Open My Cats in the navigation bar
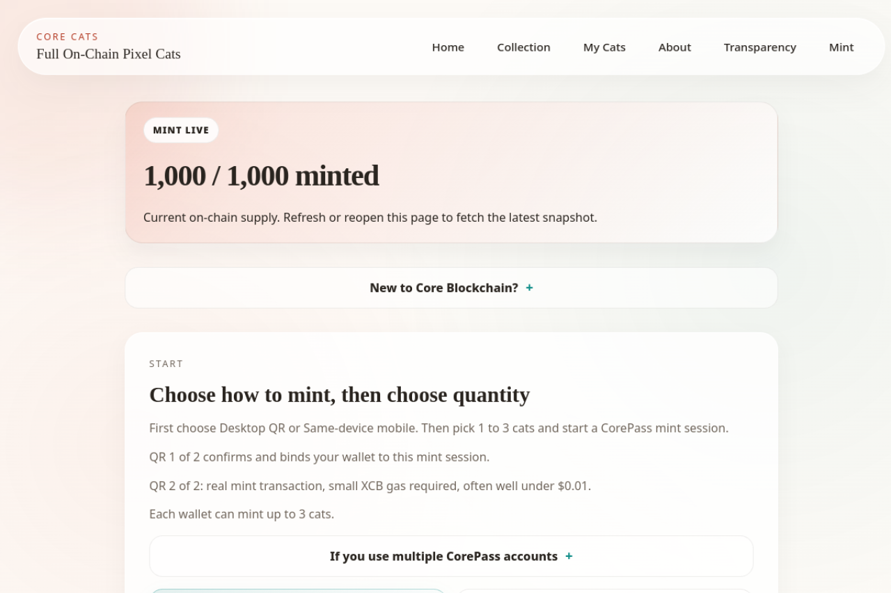The image size is (891, 593). [x=604, y=47]
